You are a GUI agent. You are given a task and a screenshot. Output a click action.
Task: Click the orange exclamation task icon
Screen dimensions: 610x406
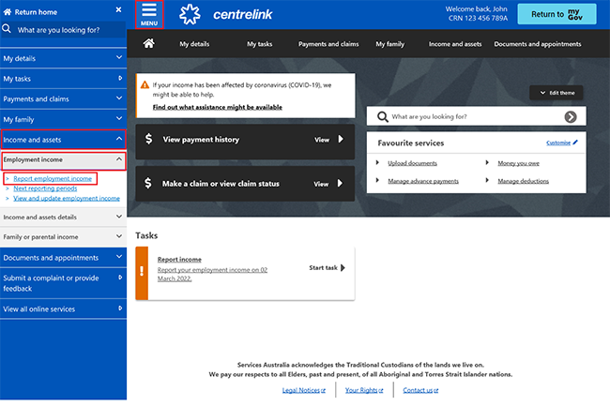142,273
